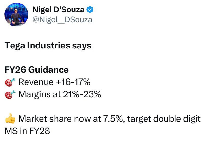Click the word 'Guidance' in the heading
The width and height of the screenshot is (208, 141).
48,70
